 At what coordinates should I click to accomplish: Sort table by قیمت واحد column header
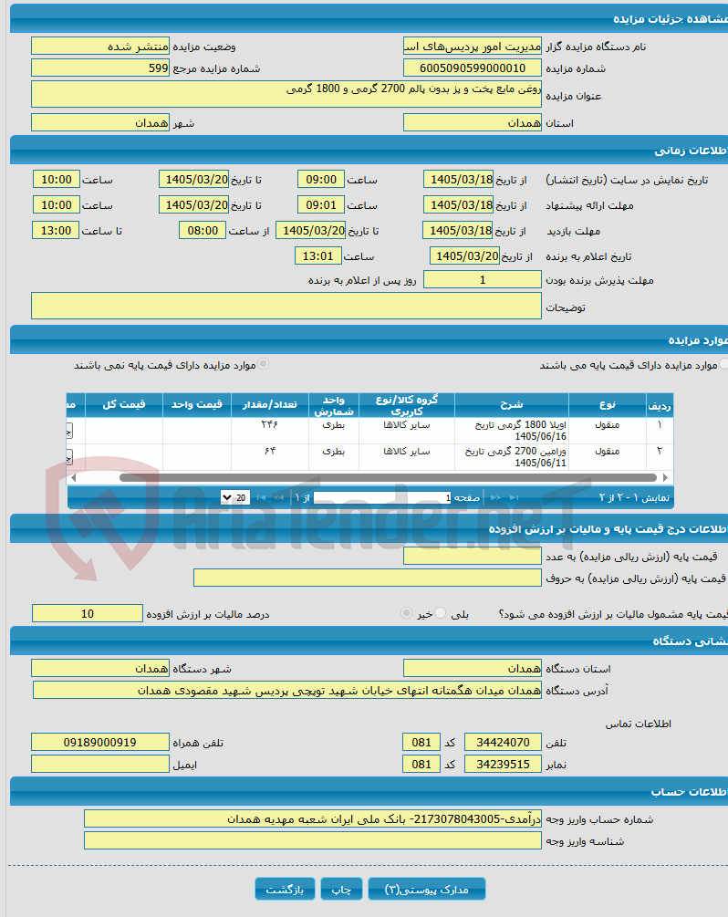(x=197, y=405)
